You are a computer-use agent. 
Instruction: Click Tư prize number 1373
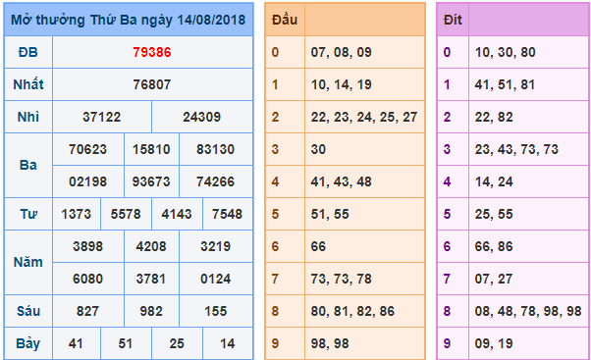[x=77, y=214]
